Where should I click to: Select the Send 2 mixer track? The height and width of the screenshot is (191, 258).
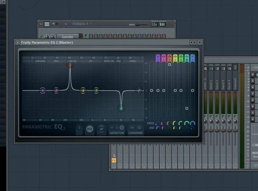(x=217, y=85)
